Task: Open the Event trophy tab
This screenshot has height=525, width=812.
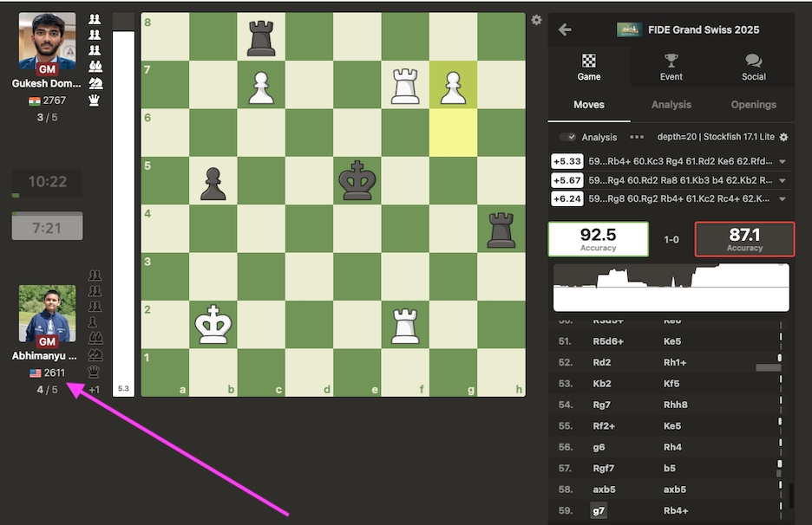Action: pos(671,68)
